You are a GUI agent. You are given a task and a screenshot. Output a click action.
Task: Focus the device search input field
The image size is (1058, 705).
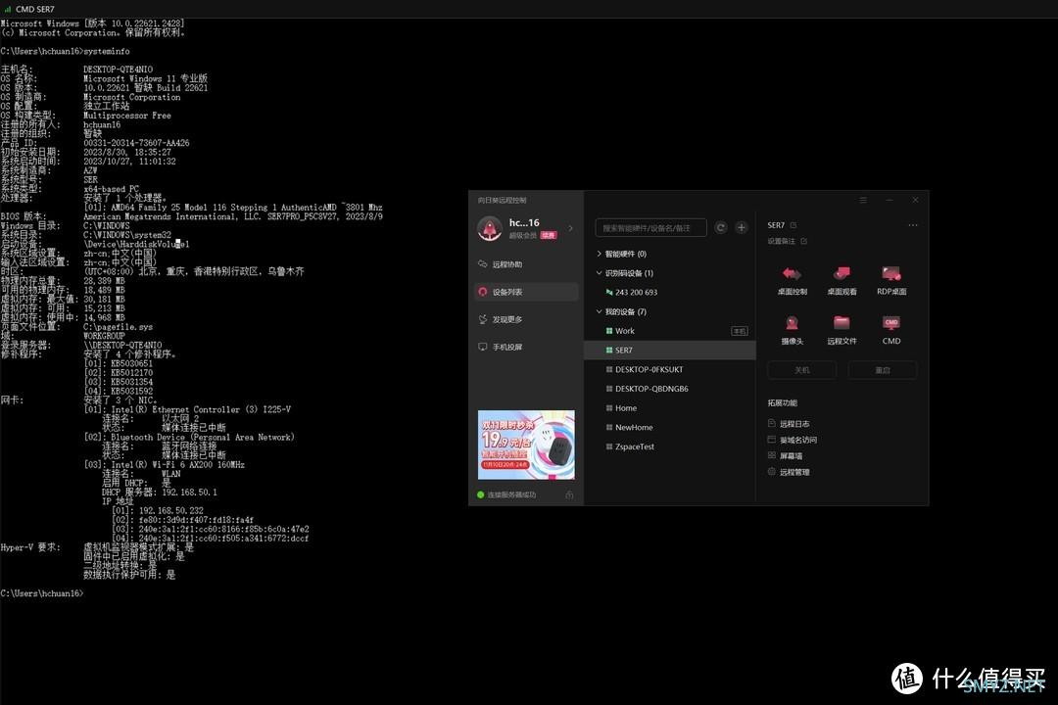(x=650, y=228)
